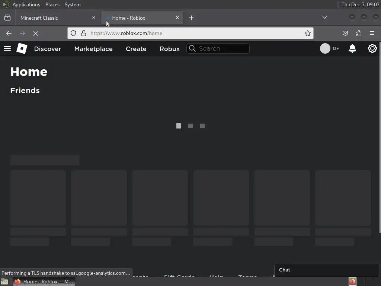Click the search magnifier icon
The width and height of the screenshot is (381, 286).
tap(192, 48)
